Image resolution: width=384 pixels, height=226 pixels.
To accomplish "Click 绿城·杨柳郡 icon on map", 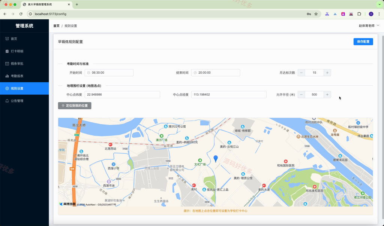I will (x=243, y=126).
